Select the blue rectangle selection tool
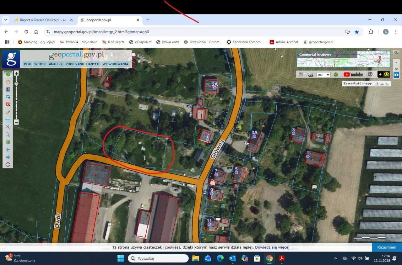Viewport: 402px width, 265px height. click(8, 97)
